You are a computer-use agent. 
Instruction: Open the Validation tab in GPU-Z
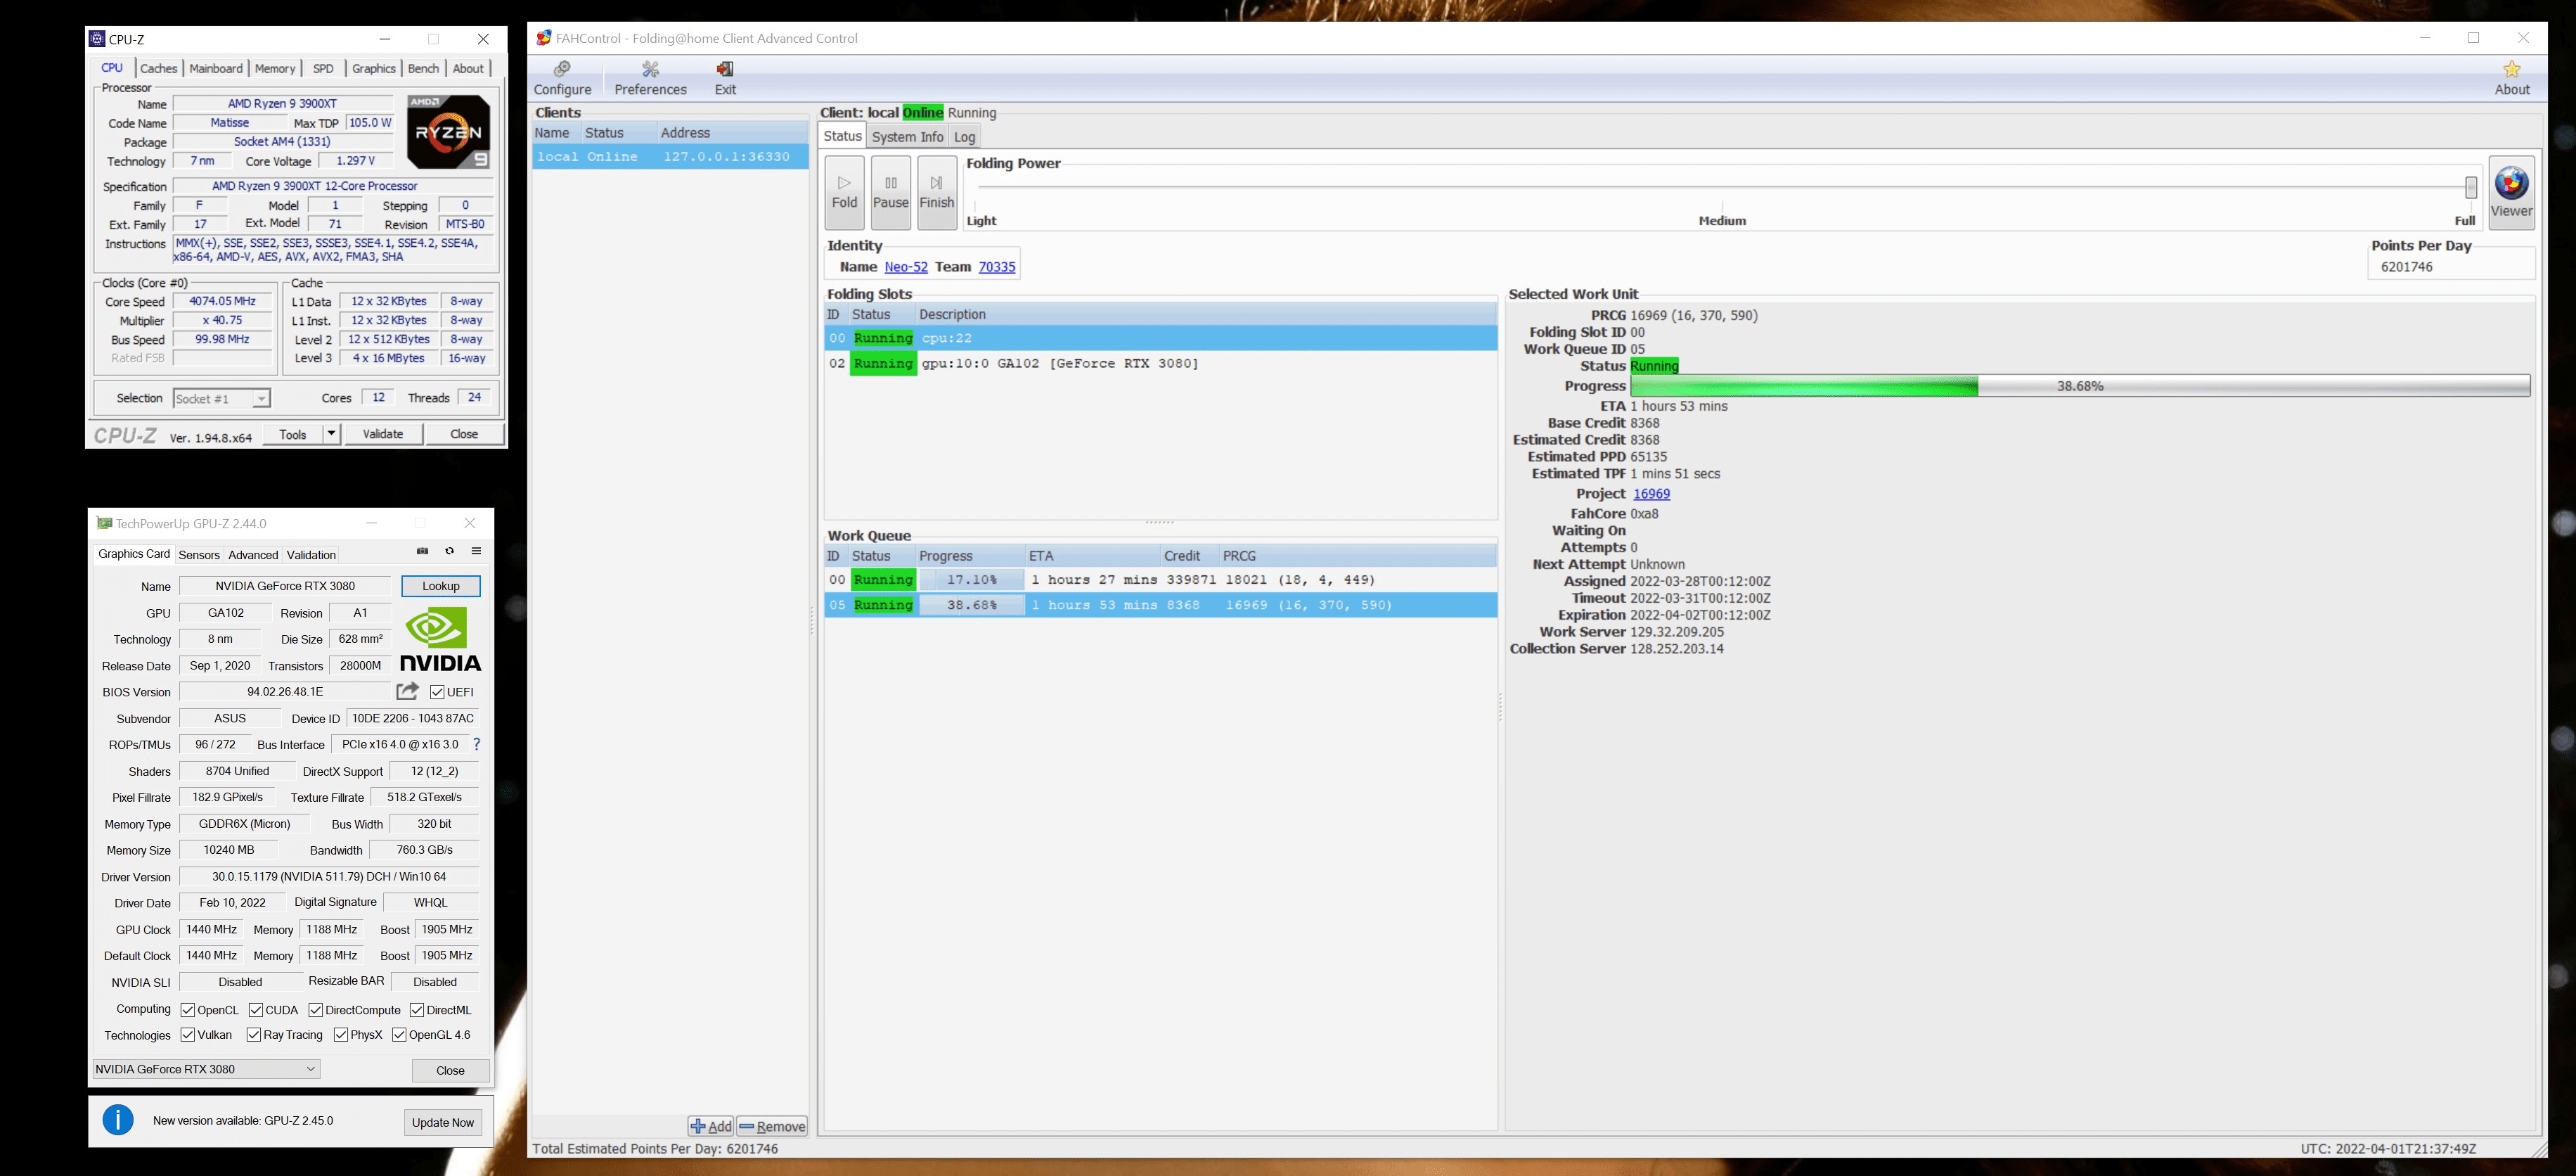311,555
